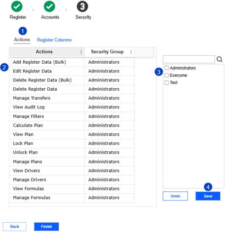Viewport: 226px width, 232px height.
Task: Switch to the Actions tab
Action: point(22,40)
